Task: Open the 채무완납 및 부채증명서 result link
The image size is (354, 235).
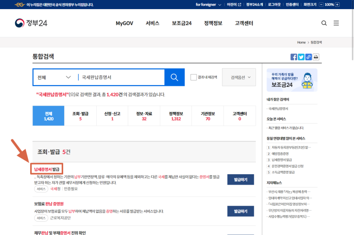Action: [x=60, y=233]
